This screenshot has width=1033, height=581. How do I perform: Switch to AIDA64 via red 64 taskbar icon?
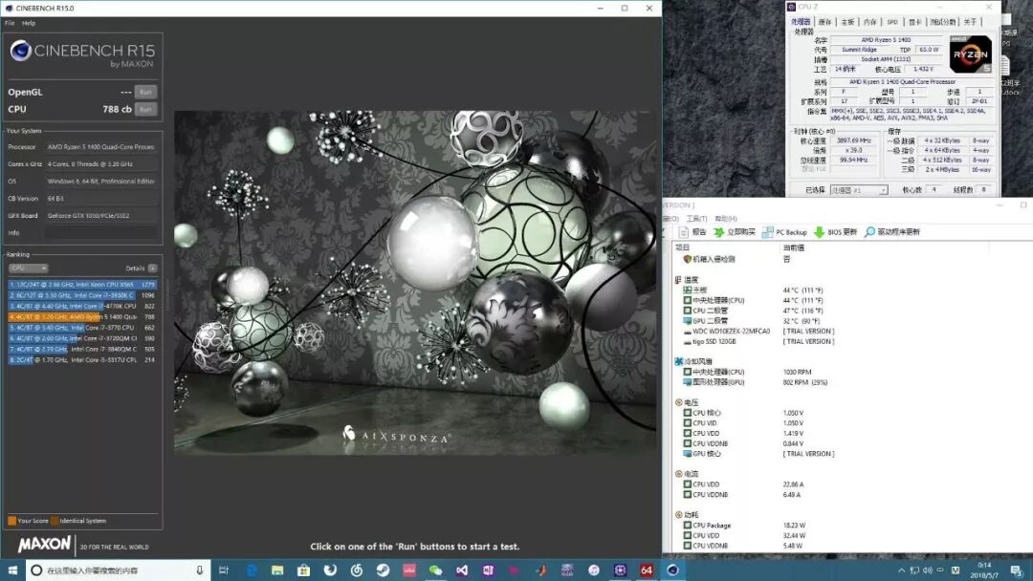point(647,570)
